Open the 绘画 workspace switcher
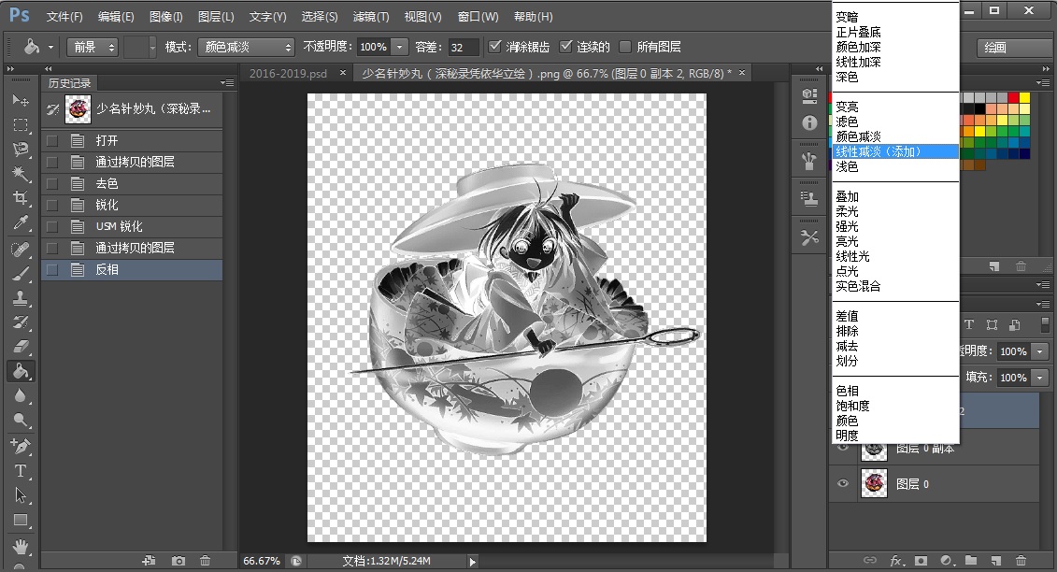Viewport: 1057px width, 572px height. [1013, 48]
